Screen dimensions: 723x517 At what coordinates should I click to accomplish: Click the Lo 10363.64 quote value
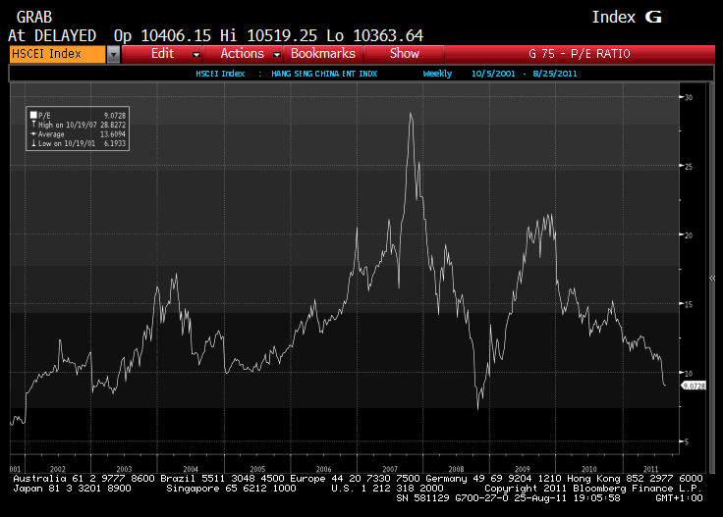click(x=374, y=36)
